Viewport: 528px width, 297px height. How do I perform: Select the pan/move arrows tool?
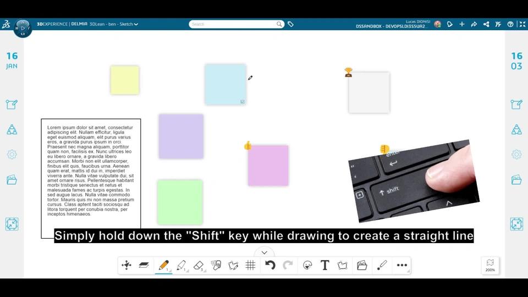[x=127, y=265]
